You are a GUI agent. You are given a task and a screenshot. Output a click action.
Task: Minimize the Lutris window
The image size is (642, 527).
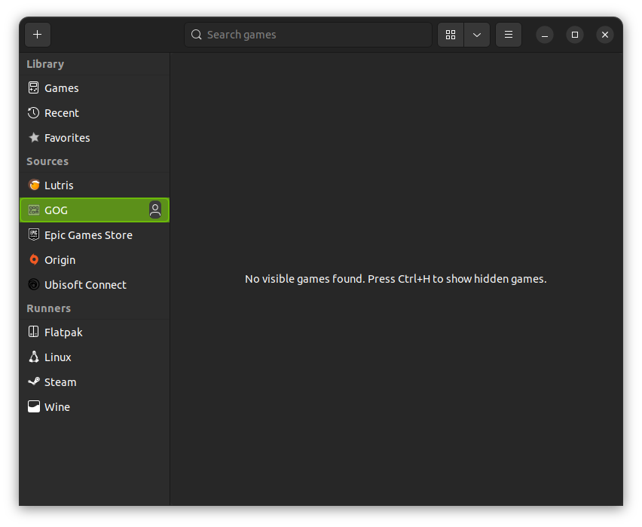[x=545, y=35]
